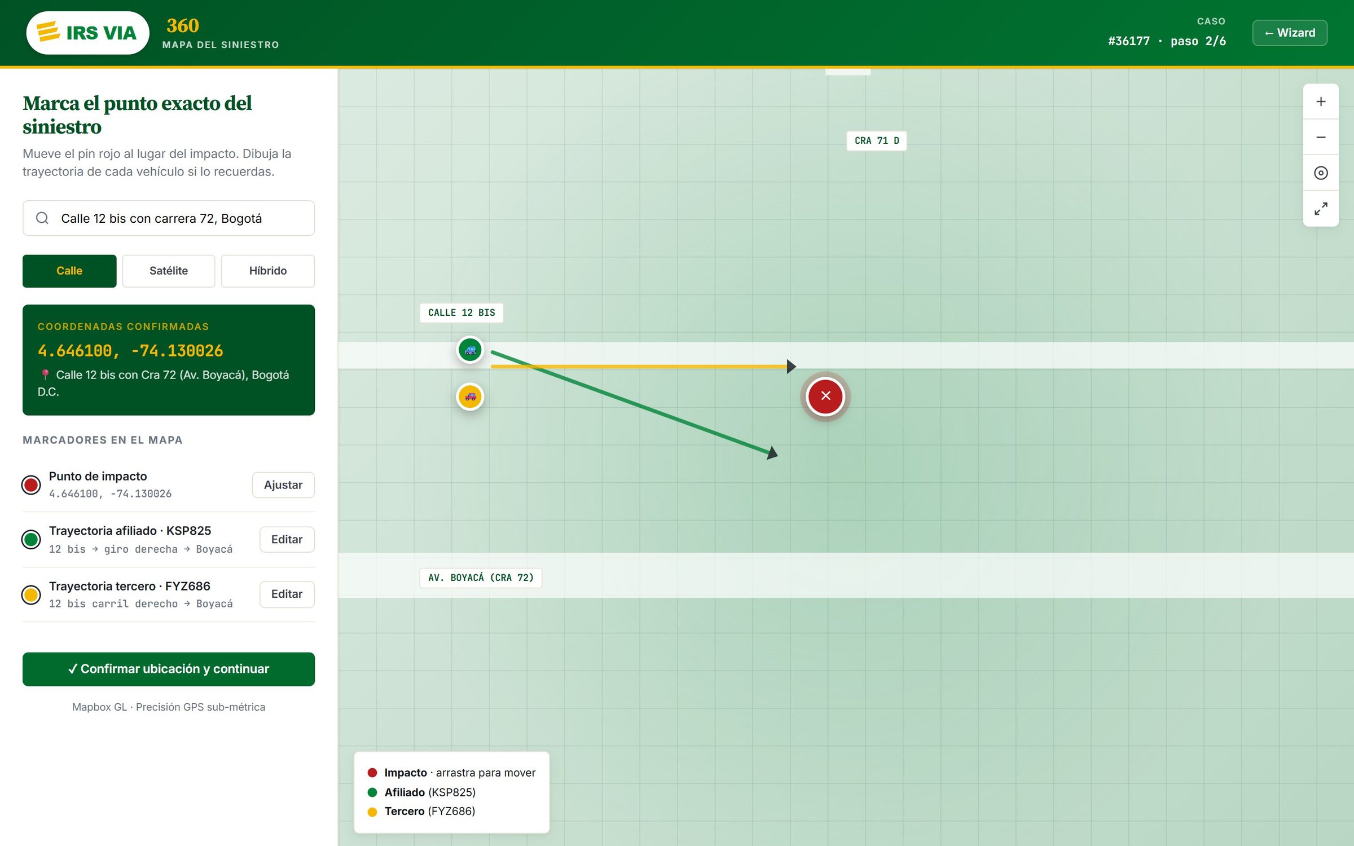Screen dimensions: 1354x846
Task: Expand map to fullscreen with arrows icon
Action: pos(1321,209)
